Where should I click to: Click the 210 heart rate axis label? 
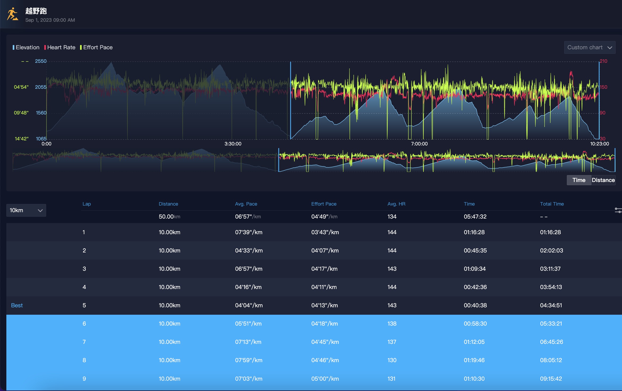coord(603,61)
